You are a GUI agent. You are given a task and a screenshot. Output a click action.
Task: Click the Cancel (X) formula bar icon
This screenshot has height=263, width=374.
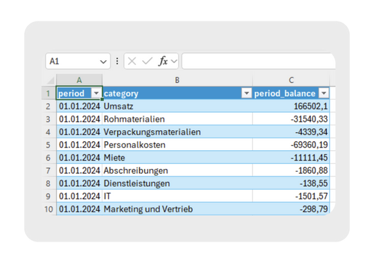pyautogui.click(x=132, y=62)
